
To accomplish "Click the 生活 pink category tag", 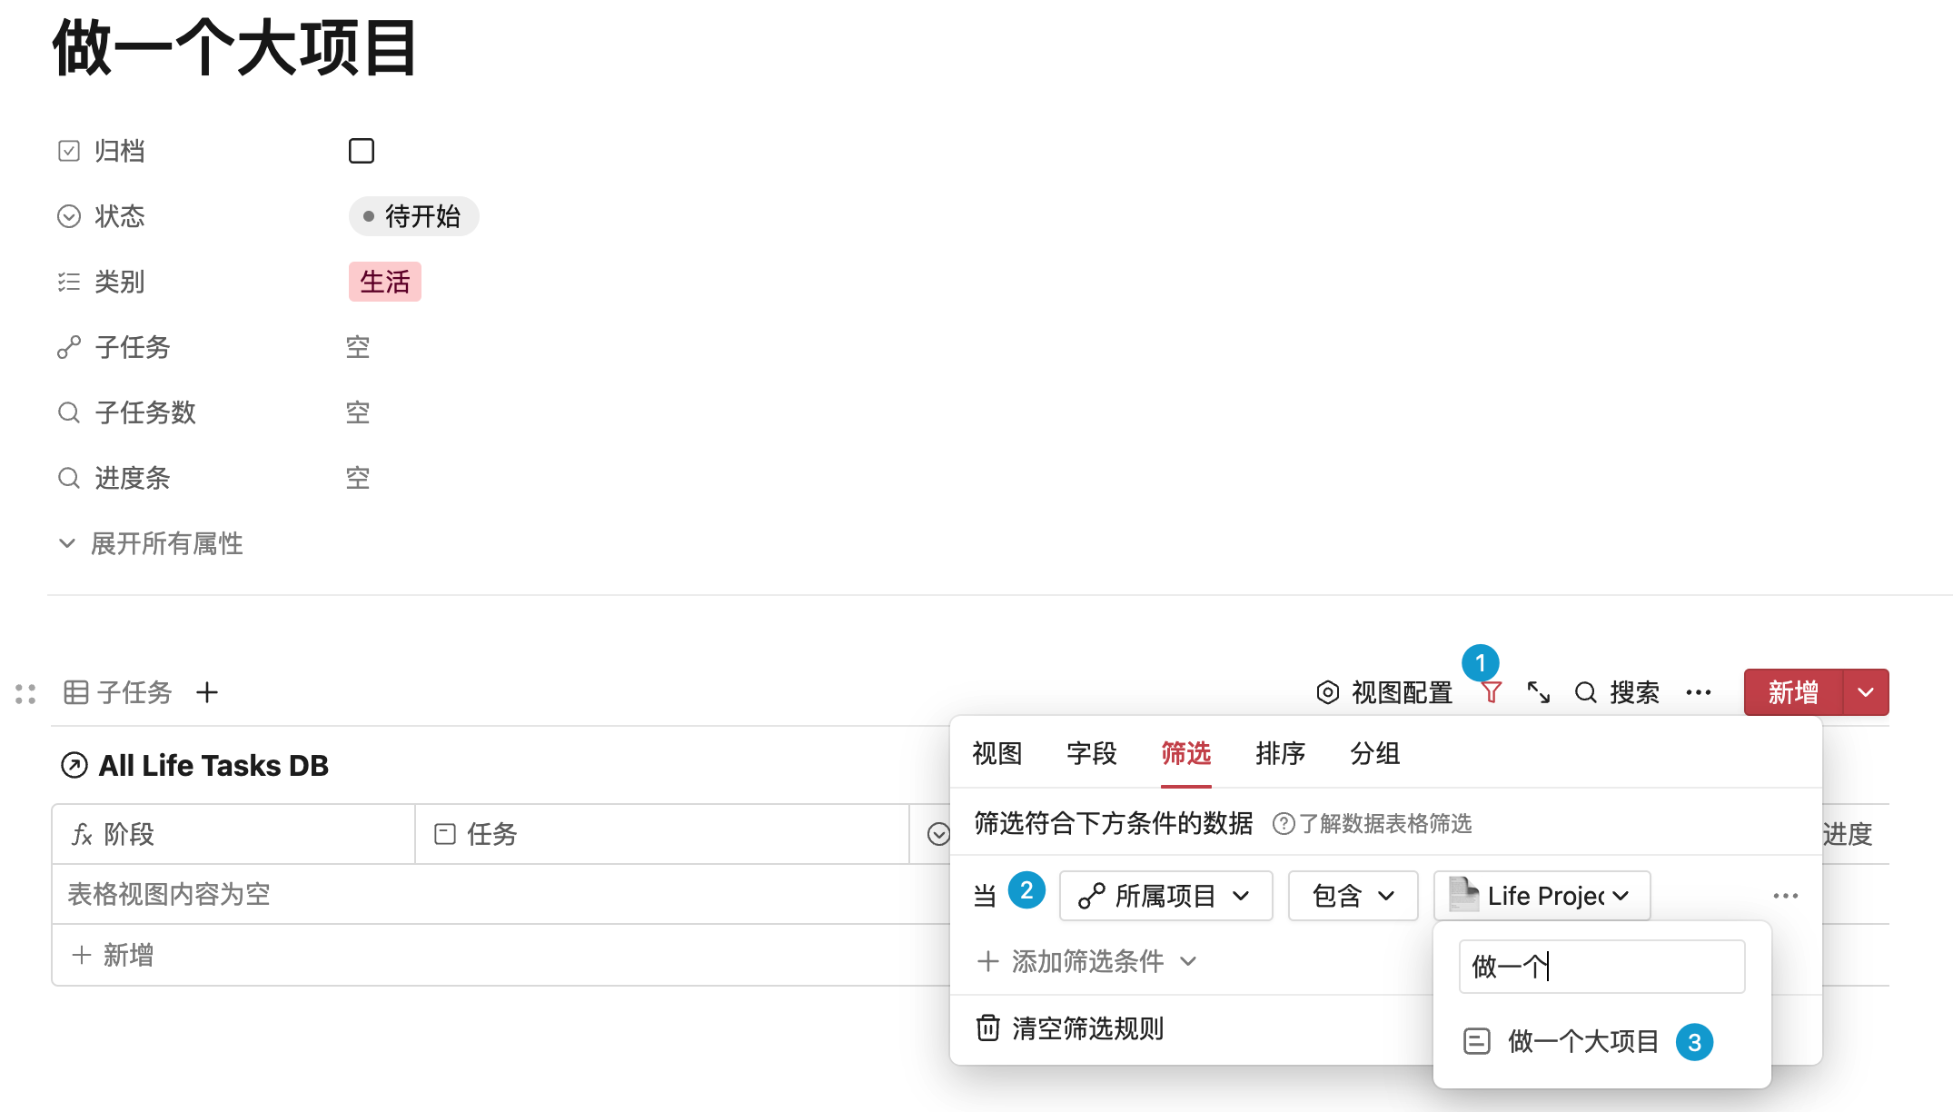I will 385,282.
